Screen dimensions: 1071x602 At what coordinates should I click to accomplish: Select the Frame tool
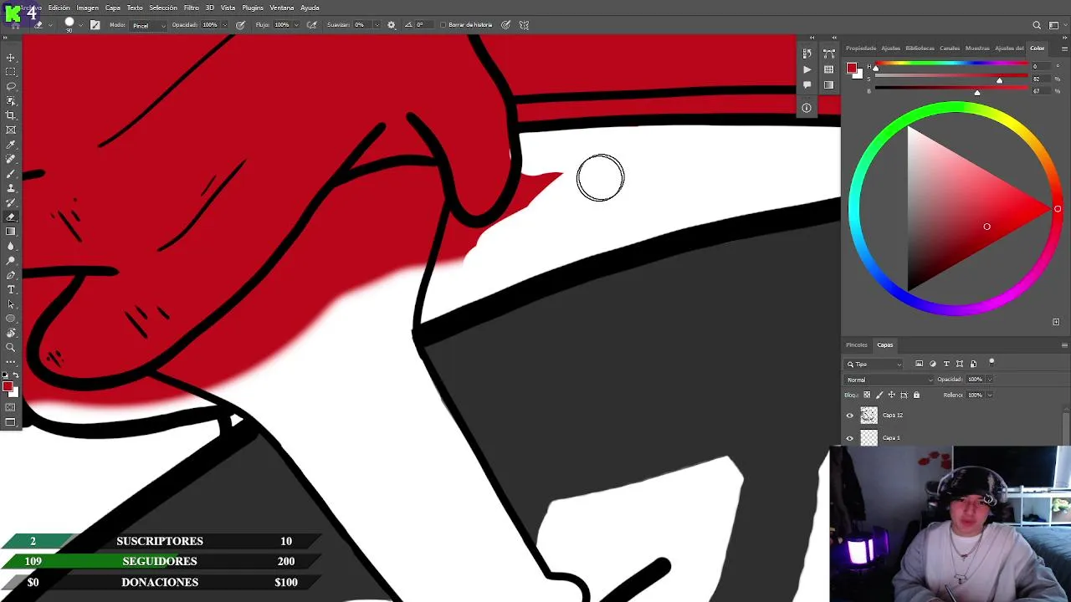click(x=11, y=130)
